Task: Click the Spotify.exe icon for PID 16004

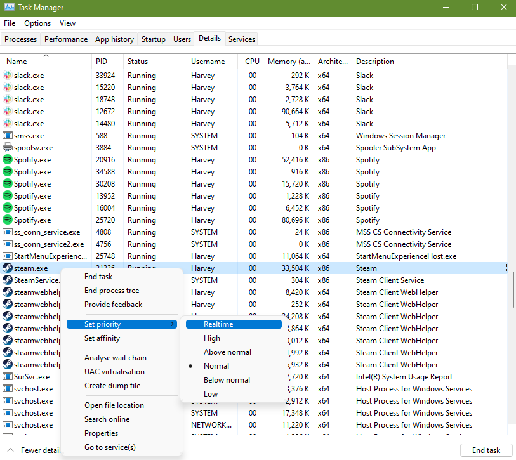Action: (7, 208)
